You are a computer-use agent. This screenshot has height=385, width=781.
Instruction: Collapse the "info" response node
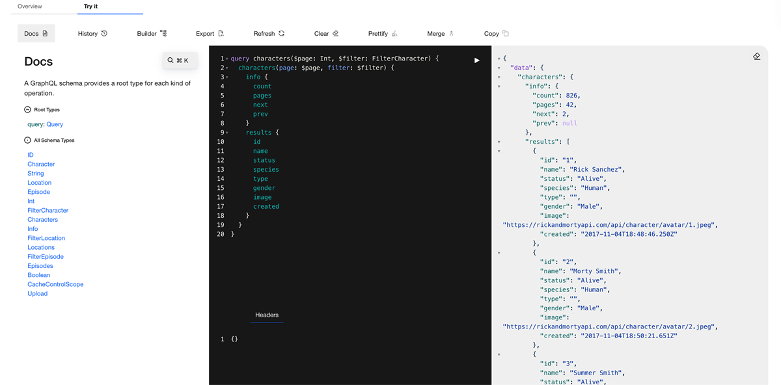499,86
